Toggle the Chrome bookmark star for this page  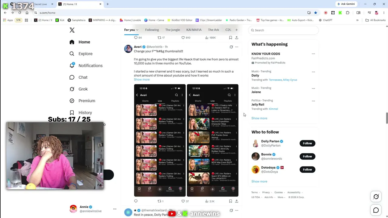[316, 13]
